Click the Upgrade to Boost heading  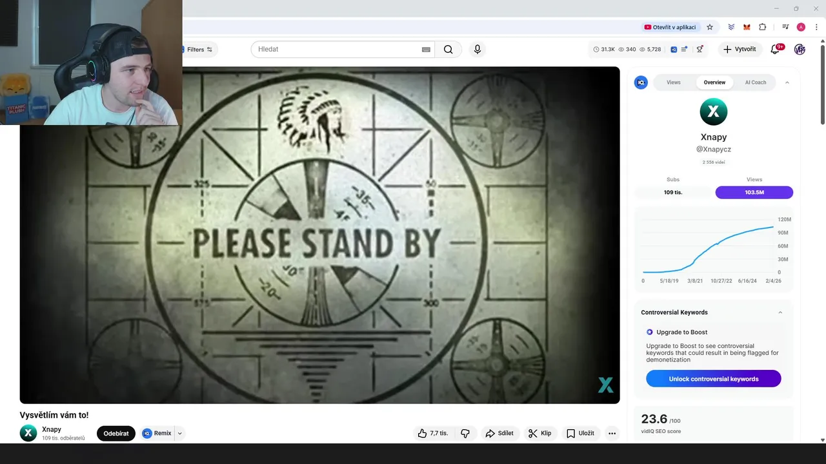[x=681, y=332]
